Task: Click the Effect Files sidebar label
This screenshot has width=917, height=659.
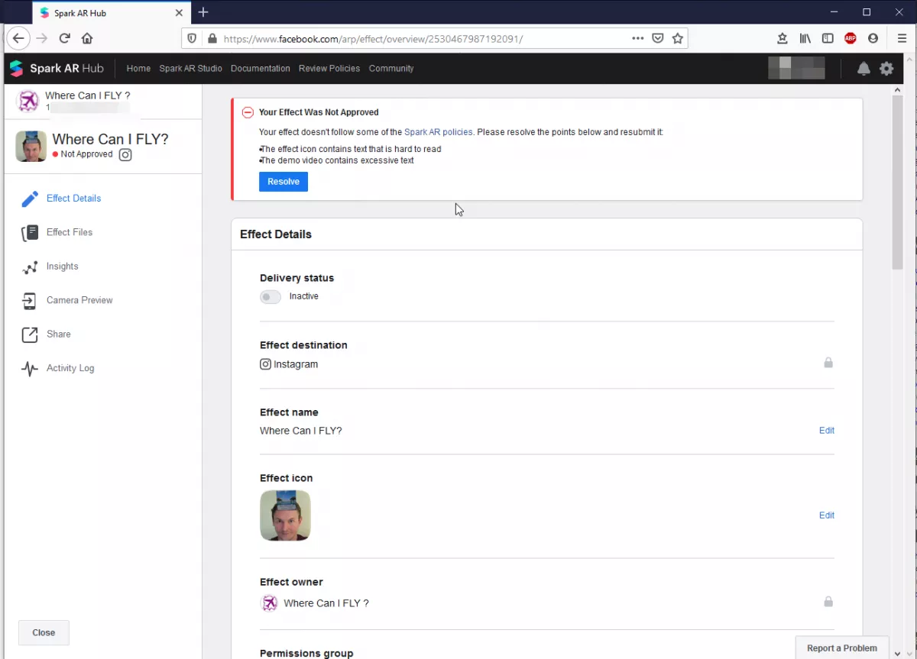Action: pyautogui.click(x=70, y=233)
